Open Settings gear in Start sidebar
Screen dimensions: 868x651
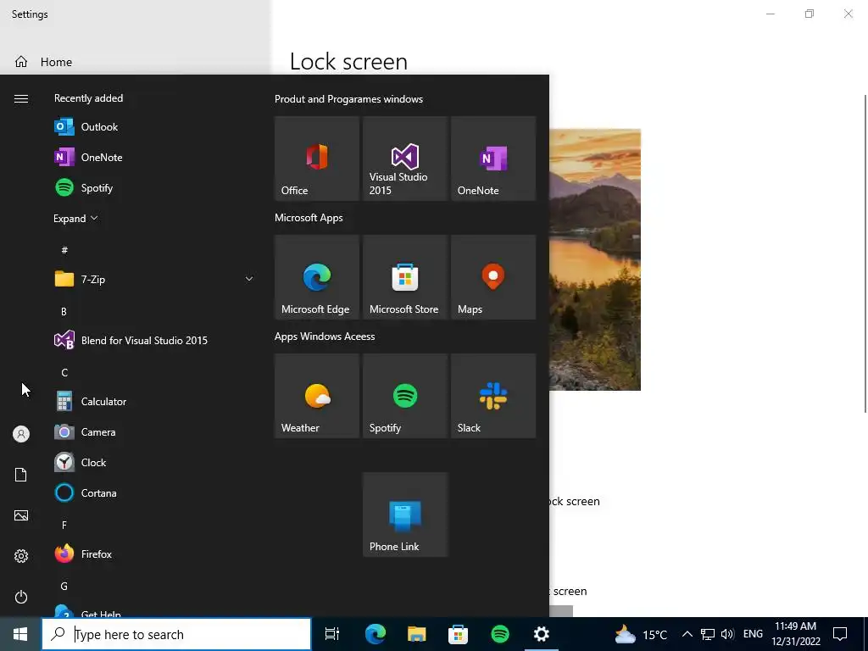[x=21, y=556]
